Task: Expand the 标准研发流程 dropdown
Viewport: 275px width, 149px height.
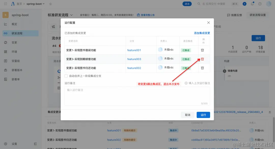Action: 71,15
